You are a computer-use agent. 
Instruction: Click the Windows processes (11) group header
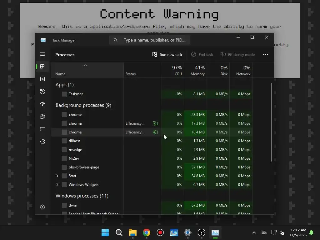82,196
